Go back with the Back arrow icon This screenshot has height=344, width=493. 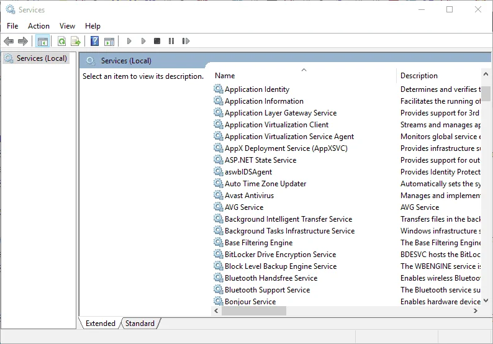[x=9, y=41]
